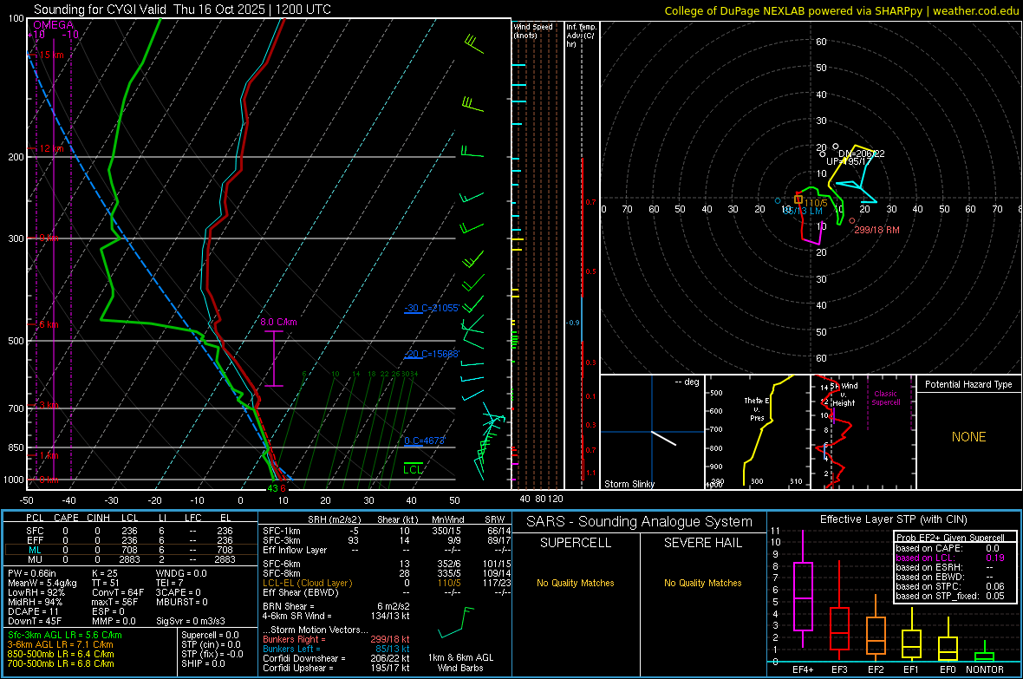This screenshot has width=1023, height=679.
Task: Click the PW = 0.66in value
Action: tap(32, 573)
